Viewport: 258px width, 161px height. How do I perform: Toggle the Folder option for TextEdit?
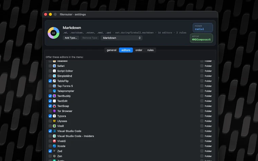pos(202,101)
